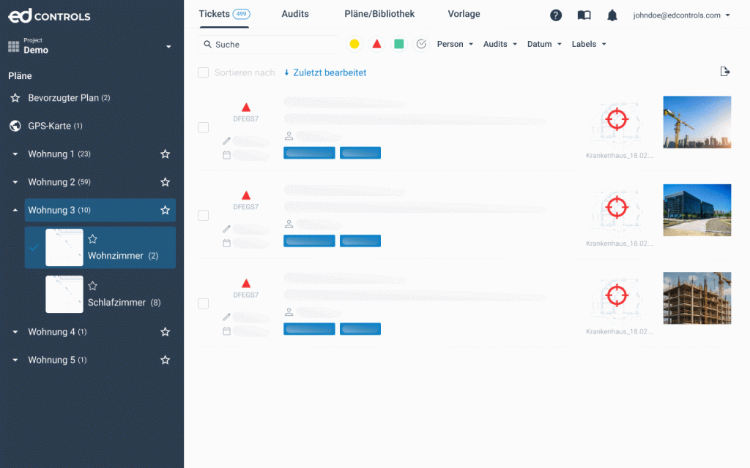Expand the Wohnung 2 plan group
This screenshot has width=750, height=468.
coord(15,182)
